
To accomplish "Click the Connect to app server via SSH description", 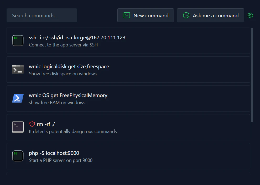I will [x=63, y=45].
